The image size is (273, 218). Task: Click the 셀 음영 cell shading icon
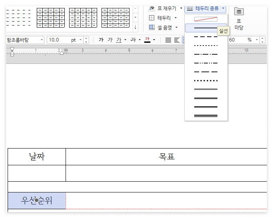pos(151,27)
